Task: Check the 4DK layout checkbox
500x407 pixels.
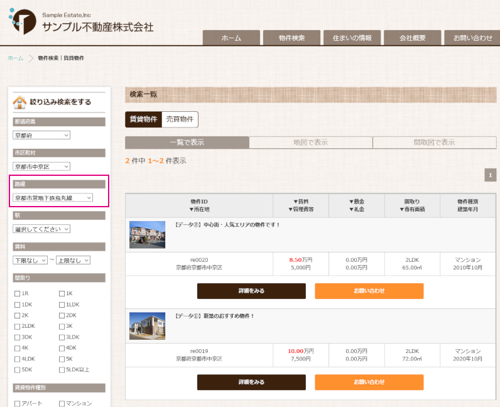Action: [x=62, y=348]
